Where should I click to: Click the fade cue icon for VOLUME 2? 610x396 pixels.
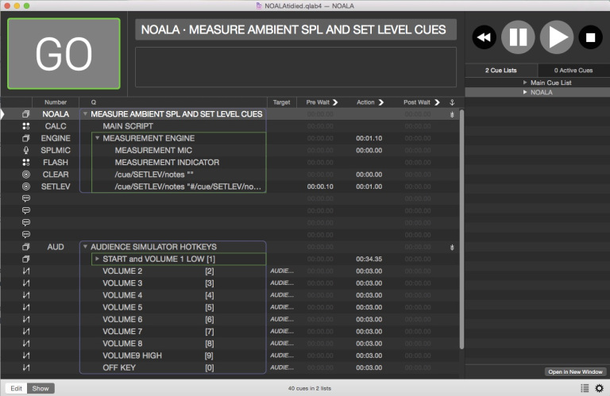coord(25,271)
